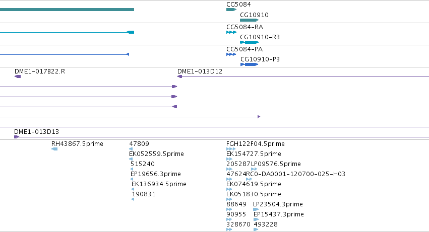Screen dimensions: 429x232
Task: Click the CG10910-PB blue glyph
Action: pyautogui.click(x=249, y=64)
